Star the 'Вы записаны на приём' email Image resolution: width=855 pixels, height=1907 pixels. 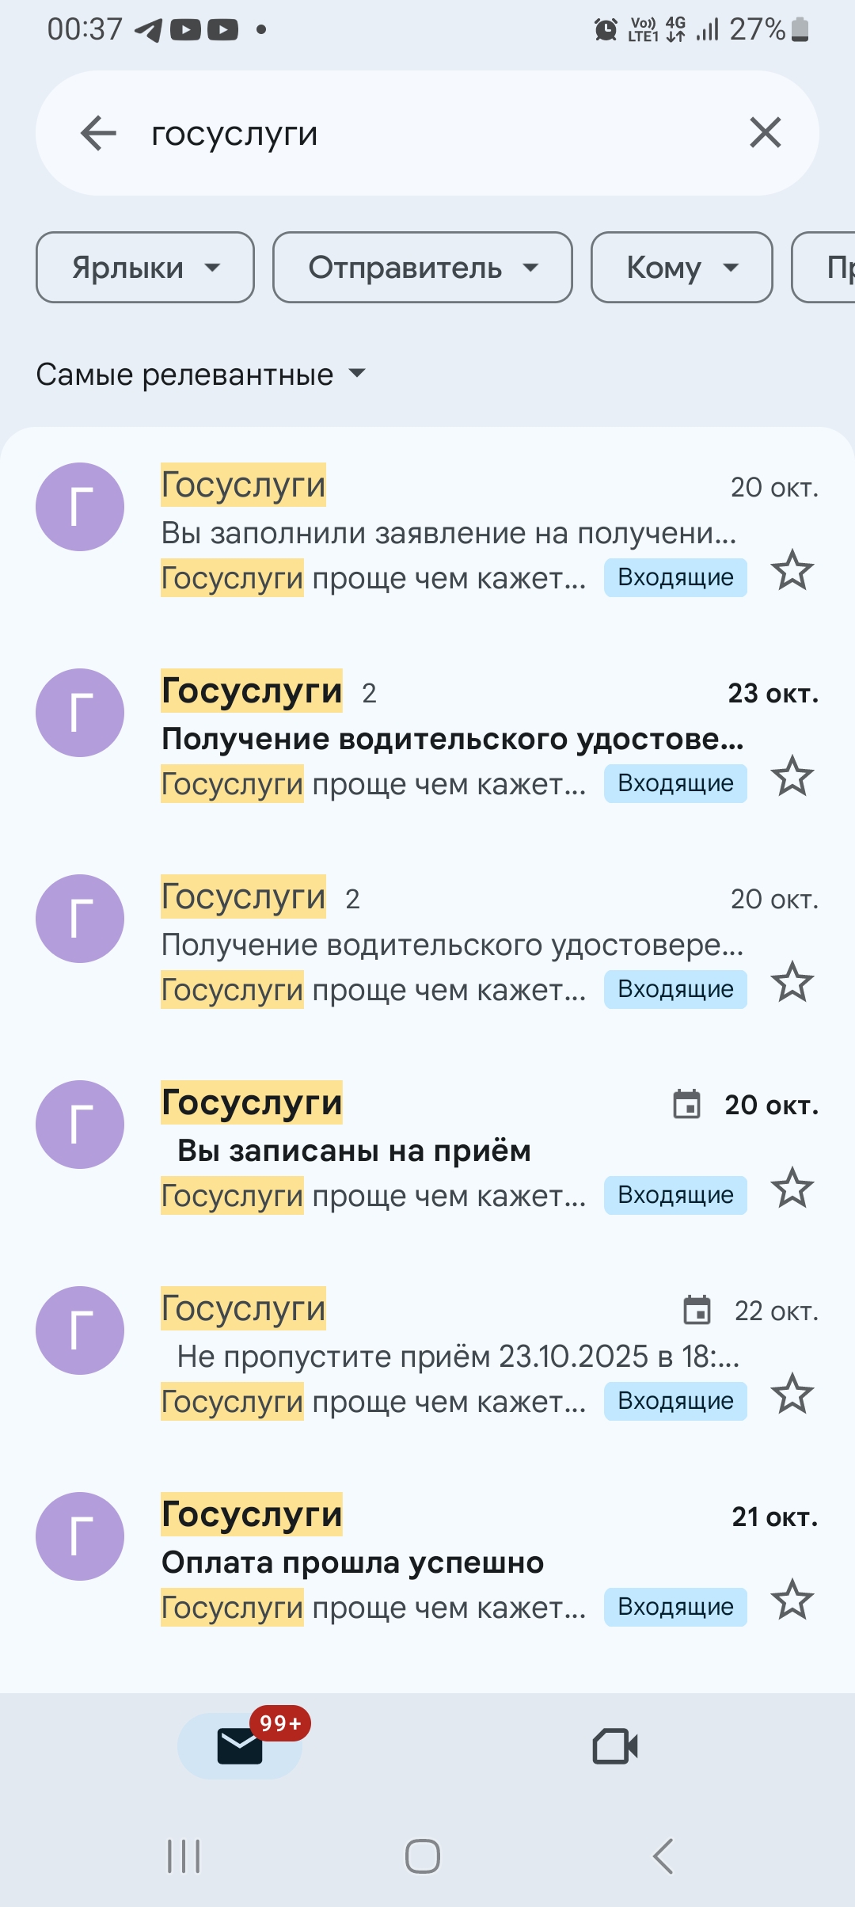click(792, 1189)
